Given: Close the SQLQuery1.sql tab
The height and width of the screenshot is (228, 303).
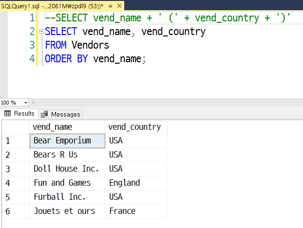Looking at the screenshot, I should [119, 6].
